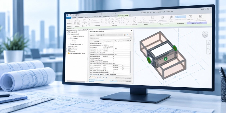The height and width of the screenshot is (113, 226).
Task: Click the Rename Type icon in Family Types dialog
Action: click(x=127, y=34)
